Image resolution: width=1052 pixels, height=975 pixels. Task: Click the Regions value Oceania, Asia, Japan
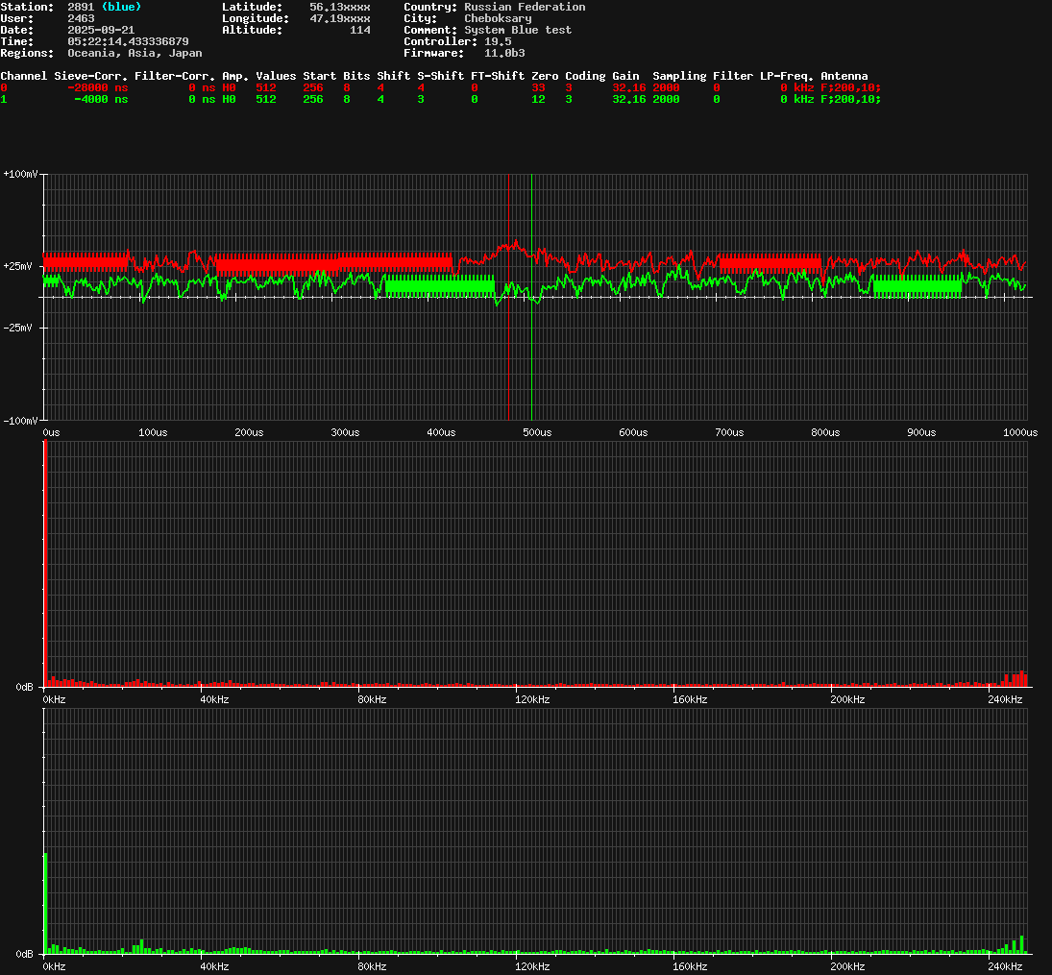point(135,53)
